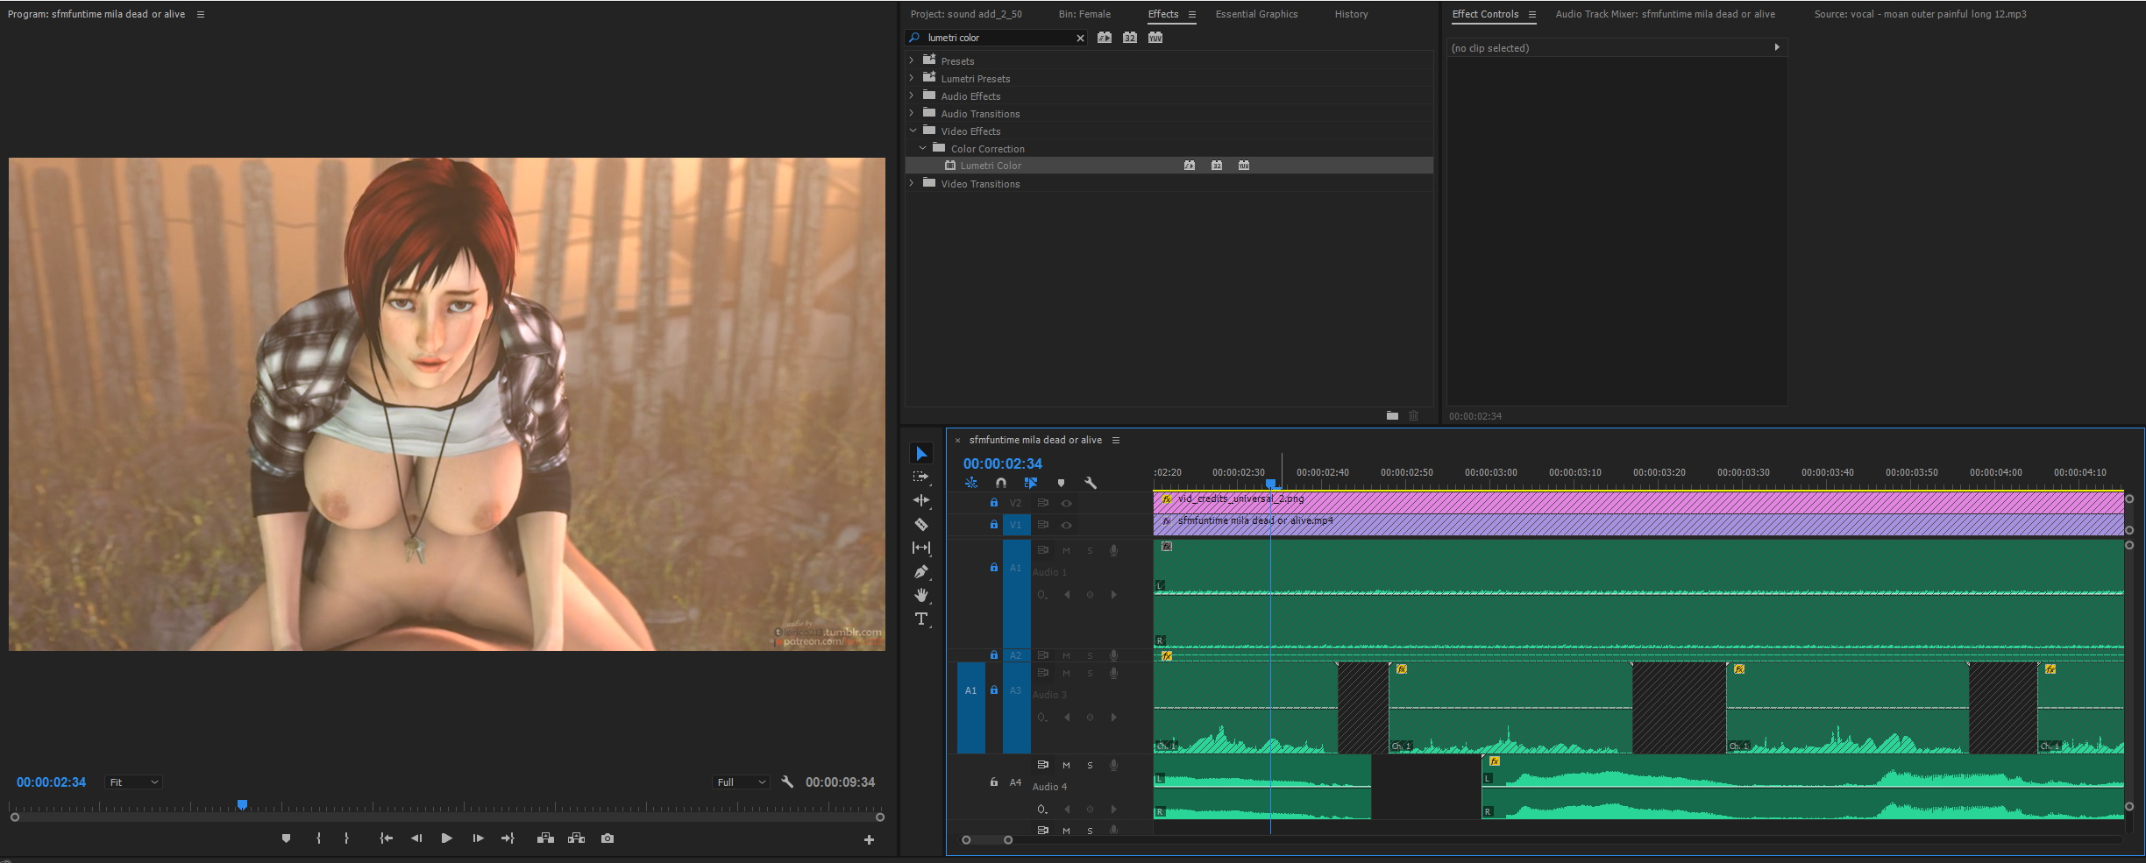Open the Full playback resolution dropdown
Viewport: 2146px width, 863px height.
pos(741,782)
